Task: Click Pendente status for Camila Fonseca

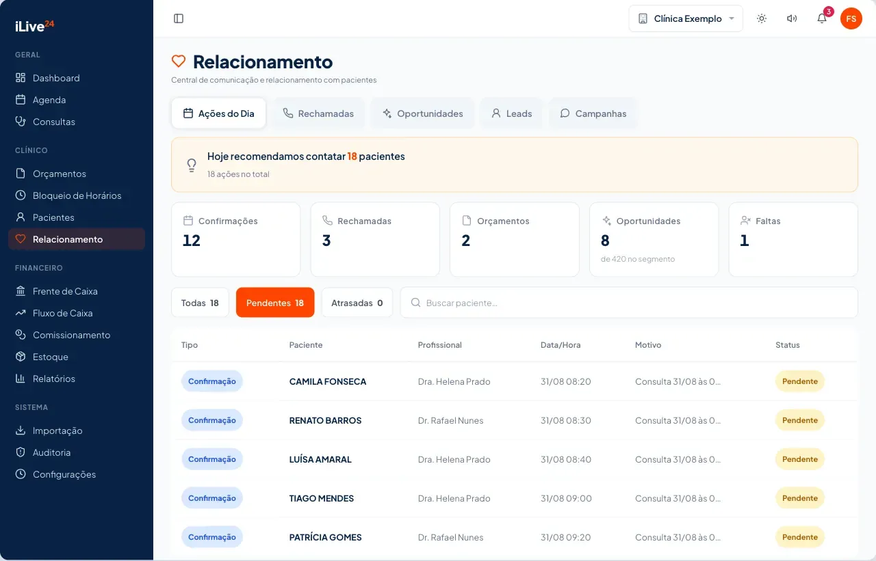Action: [800, 381]
